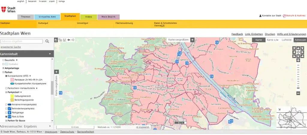Viewport: 307px width, 135px height.
Task: Go back to previous map view
Action: [69, 40]
